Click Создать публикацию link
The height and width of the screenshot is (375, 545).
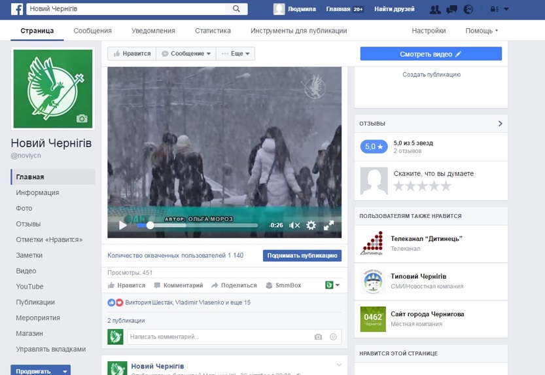point(431,75)
